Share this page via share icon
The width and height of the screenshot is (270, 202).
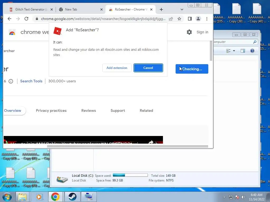(171, 19)
